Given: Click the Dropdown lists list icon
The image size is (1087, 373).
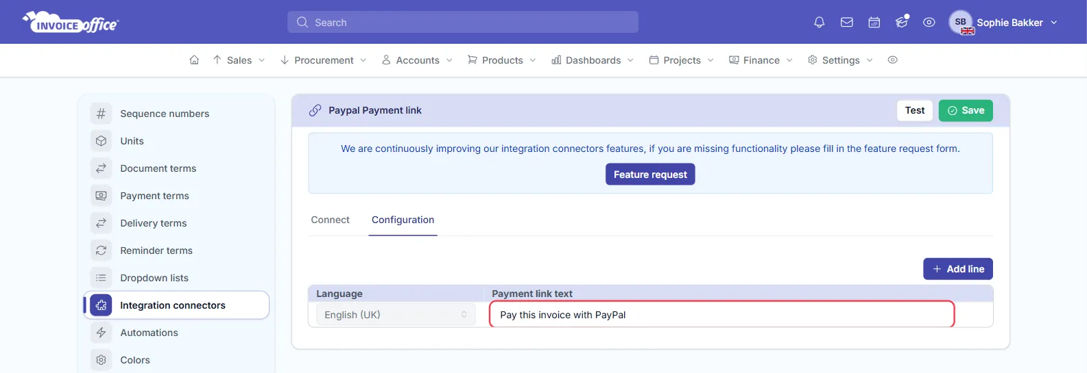Looking at the screenshot, I should (x=101, y=278).
